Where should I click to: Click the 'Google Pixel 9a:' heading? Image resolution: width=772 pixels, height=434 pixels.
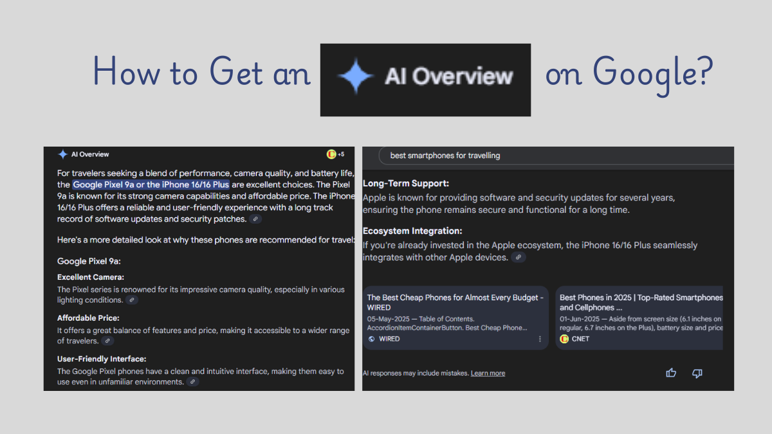89,262
